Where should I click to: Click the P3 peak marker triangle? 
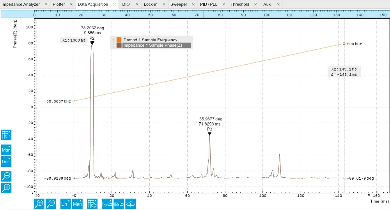click(x=210, y=134)
